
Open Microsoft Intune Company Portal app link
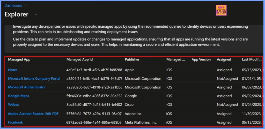[x=34, y=79]
